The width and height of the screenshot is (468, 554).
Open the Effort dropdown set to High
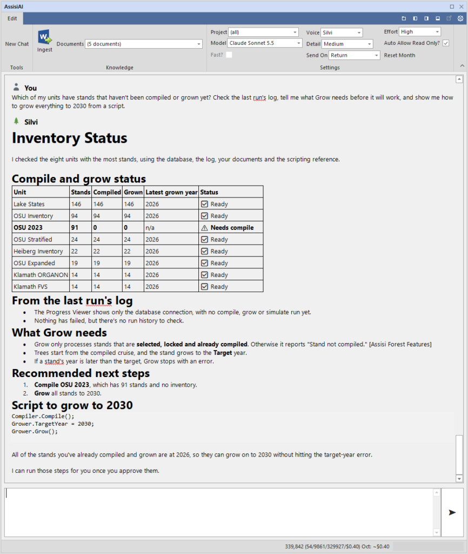(x=420, y=32)
